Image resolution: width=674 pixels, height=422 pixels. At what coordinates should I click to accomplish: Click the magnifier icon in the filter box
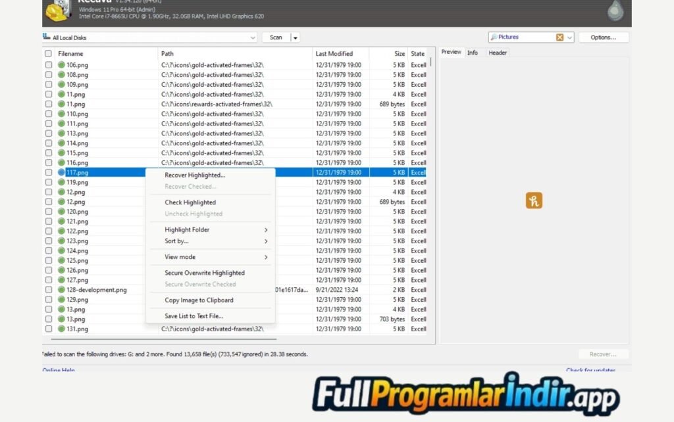[494, 37]
